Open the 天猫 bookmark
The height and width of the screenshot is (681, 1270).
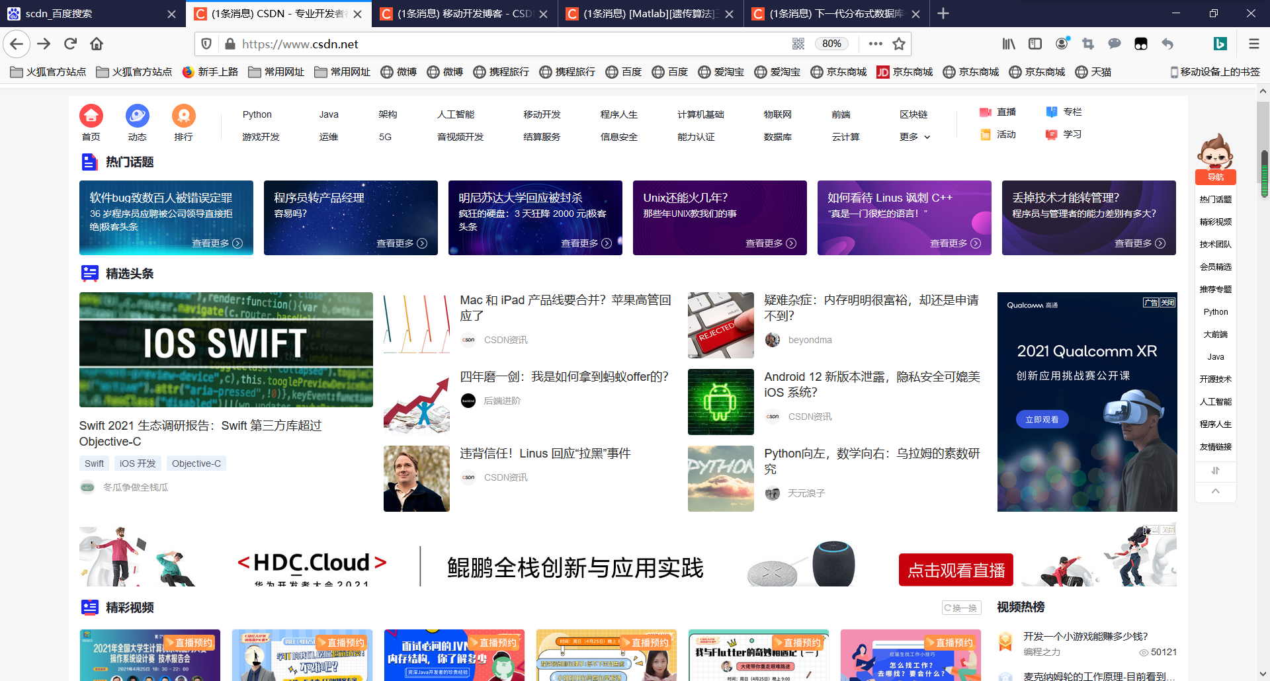tap(1093, 71)
